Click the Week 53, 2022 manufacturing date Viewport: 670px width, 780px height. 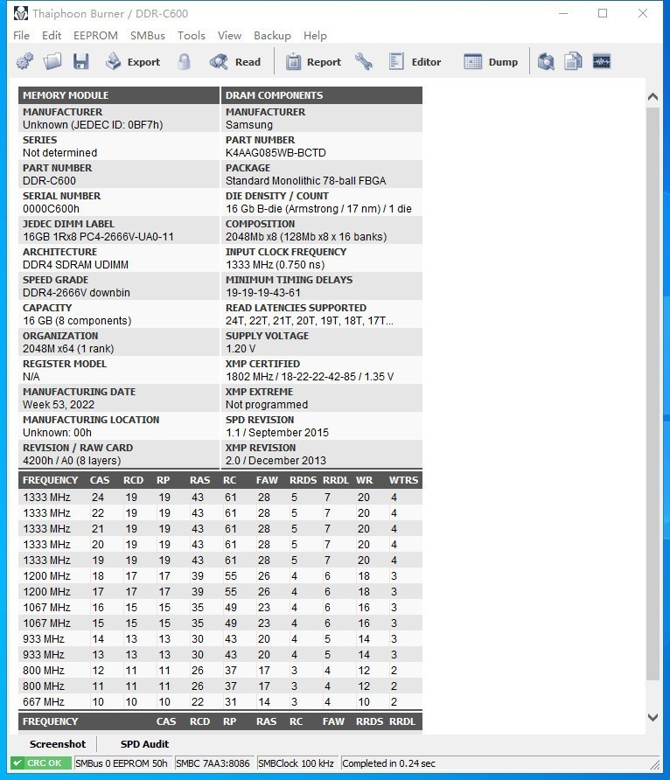click(59, 404)
